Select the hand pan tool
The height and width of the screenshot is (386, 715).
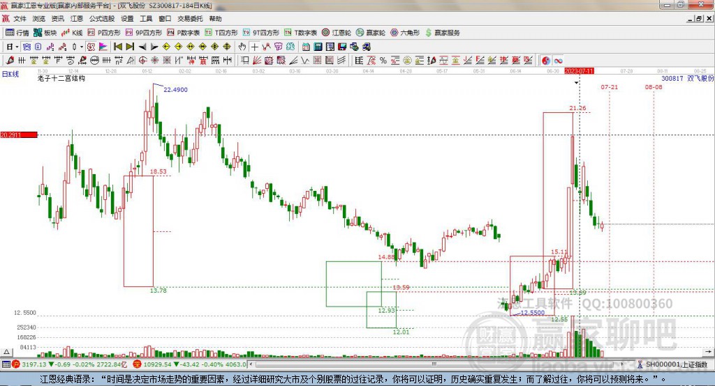click(242, 47)
